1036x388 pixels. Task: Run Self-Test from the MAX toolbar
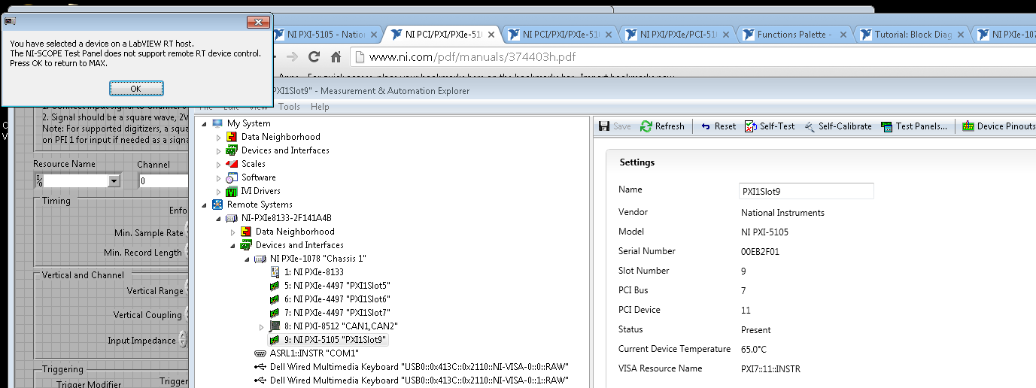click(770, 126)
